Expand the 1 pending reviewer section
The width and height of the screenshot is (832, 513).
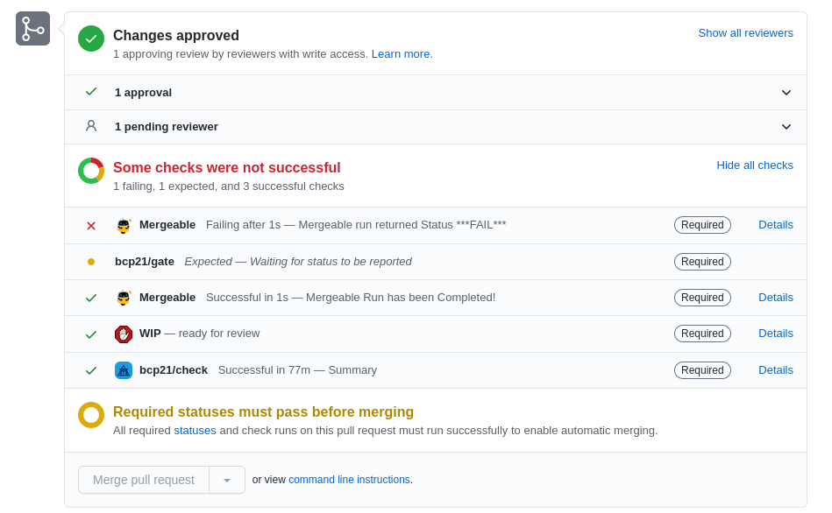pos(785,126)
